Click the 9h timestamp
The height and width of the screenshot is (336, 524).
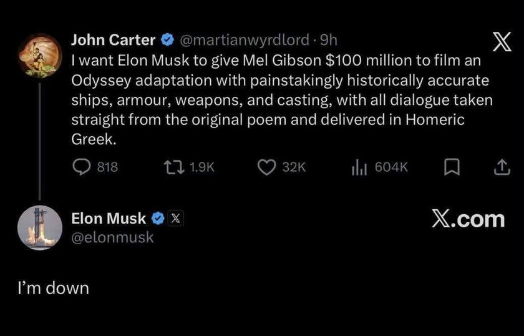click(x=329, y=40)
